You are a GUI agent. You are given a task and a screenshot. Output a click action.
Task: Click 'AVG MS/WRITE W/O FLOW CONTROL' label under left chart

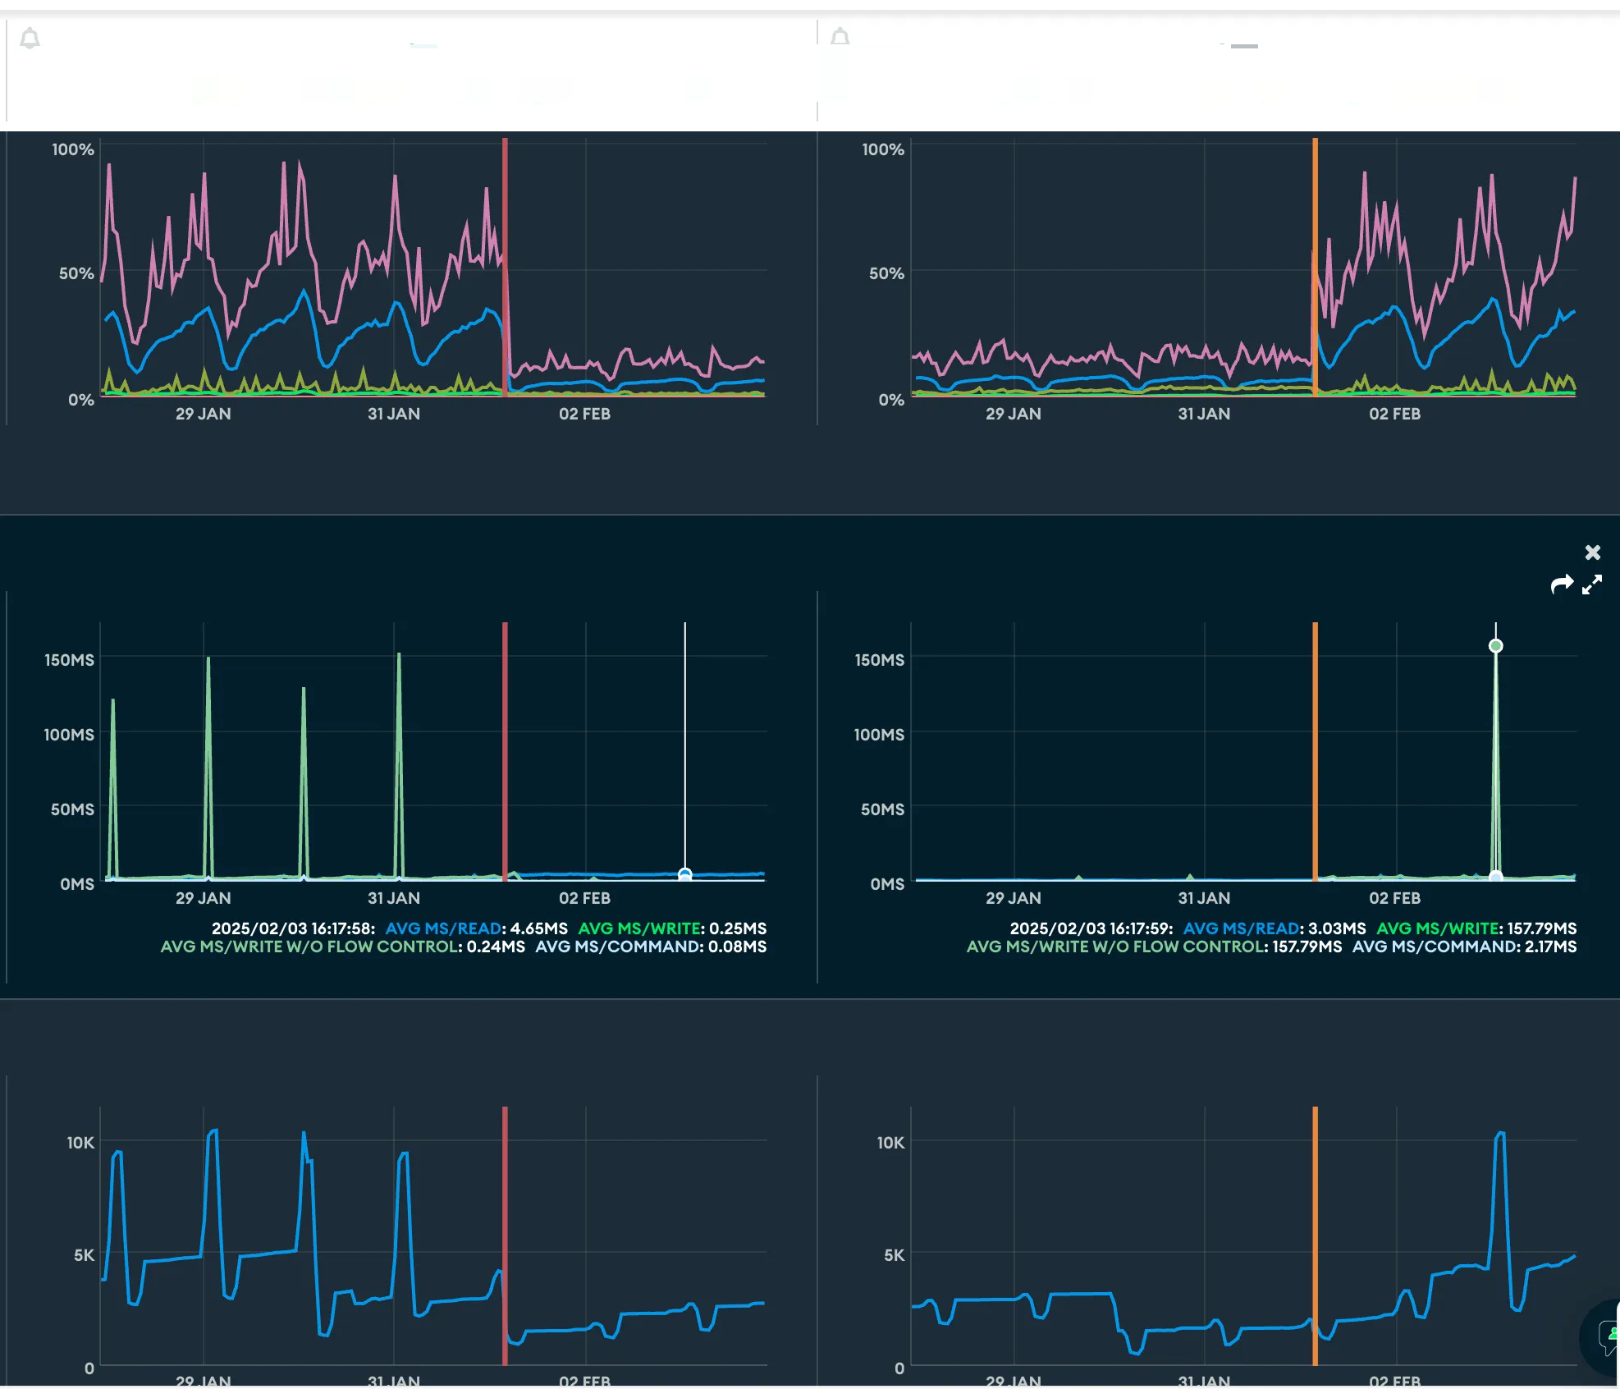309,947
